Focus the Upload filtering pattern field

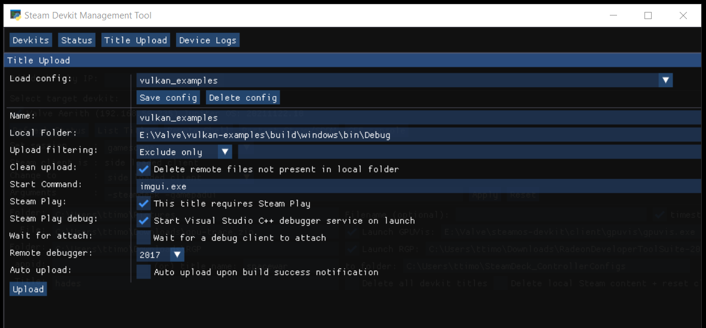469,152
